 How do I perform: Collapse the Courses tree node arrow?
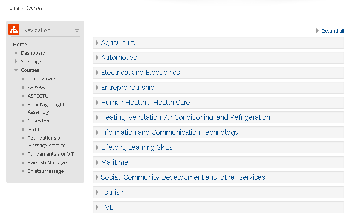pyautogui.click(x=16, y=70)
